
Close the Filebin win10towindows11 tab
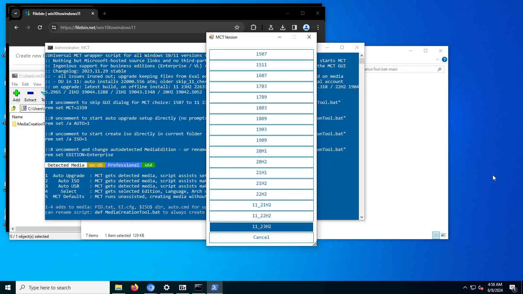click(93, 13)
